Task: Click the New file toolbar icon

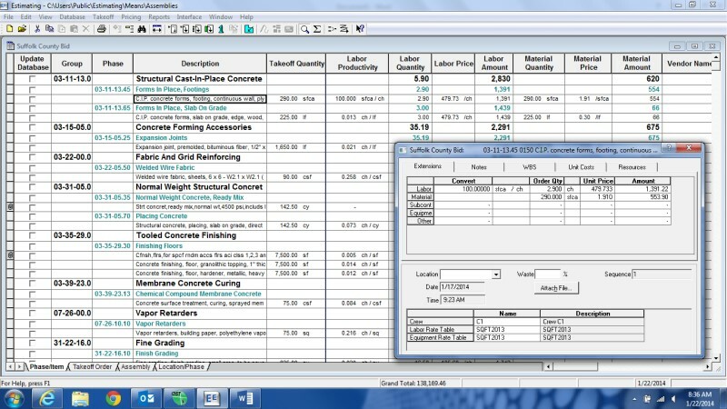Action: click(x=8, y=29)
